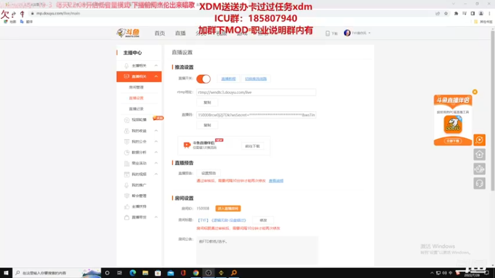Image resolution: width=495 pixels, height=278 pixels.
Task: Click the Windows taskbar search box
Action: (57, 273)
